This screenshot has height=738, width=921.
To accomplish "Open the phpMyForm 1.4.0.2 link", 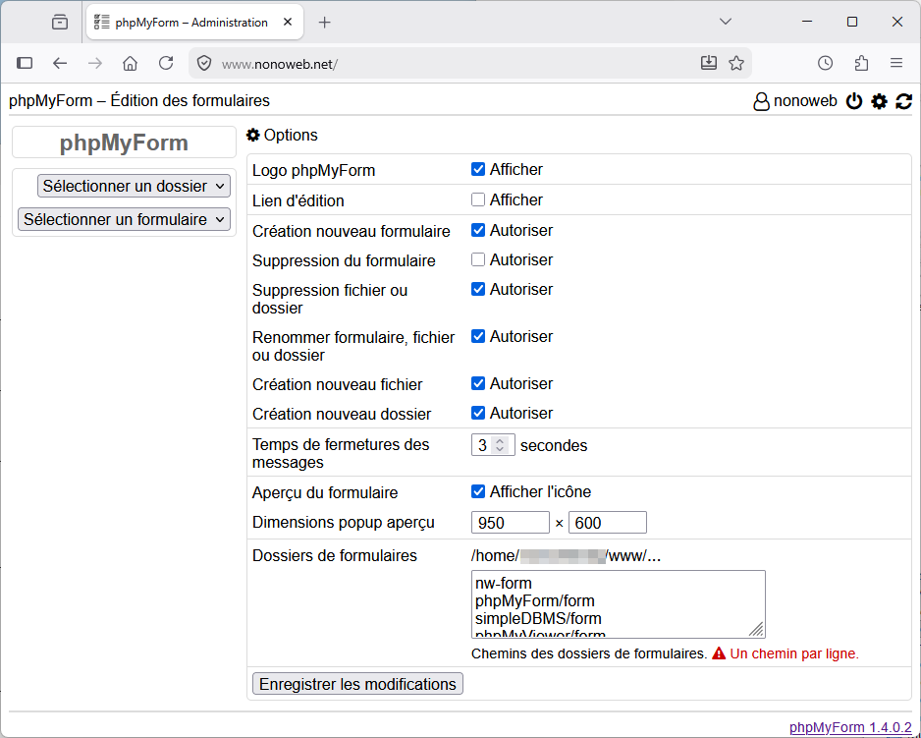I will tap(850, 727).
